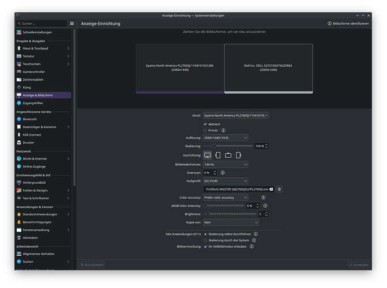Expand Datenträger & Kameras submenu

68,127
